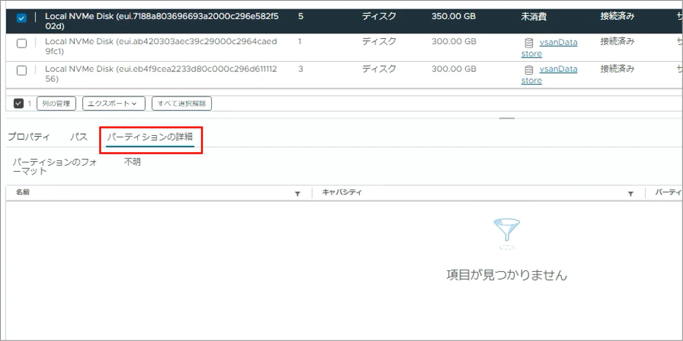Click 300.00 GB in the LUN 3 row
683x341 pixels.
click(454, 69)
